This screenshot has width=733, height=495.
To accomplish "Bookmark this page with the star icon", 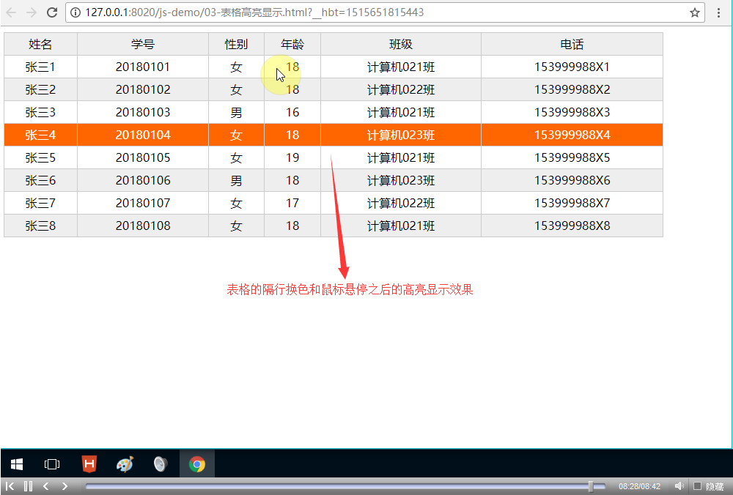I will point(694,12).
